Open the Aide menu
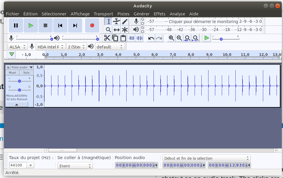283x178 pixels. 194,14
